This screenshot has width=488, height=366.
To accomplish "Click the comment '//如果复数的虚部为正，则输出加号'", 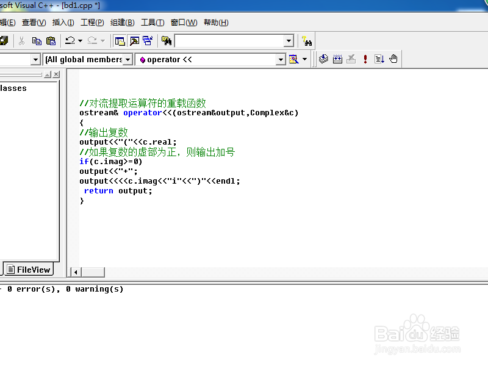I will (157, 152).
